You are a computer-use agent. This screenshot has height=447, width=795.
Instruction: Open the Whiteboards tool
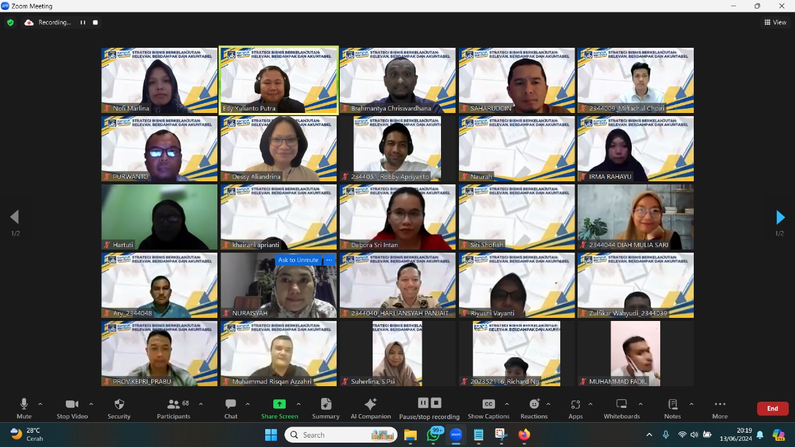pyautogui.click(x=621, y=408)
